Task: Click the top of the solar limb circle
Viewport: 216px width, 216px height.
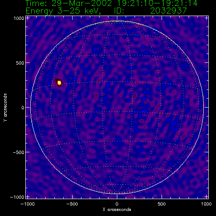Action: tap(117, 21)
